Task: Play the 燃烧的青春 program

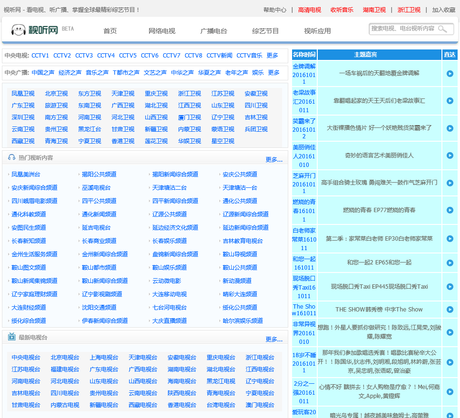Action: 450,210
